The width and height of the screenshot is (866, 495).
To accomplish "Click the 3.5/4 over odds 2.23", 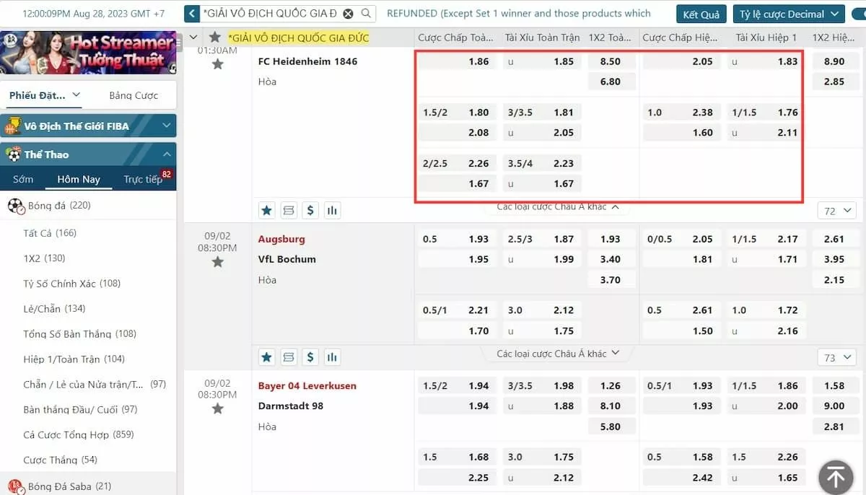I will (x=542, y=164).
